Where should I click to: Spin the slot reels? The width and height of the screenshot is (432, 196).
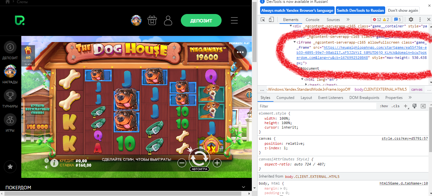click(199, 157)
